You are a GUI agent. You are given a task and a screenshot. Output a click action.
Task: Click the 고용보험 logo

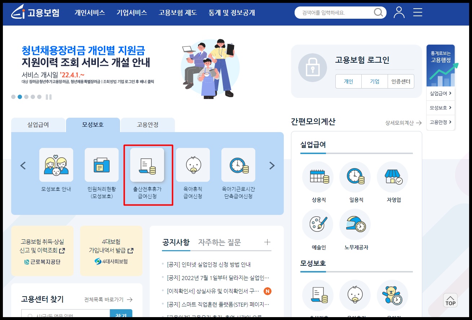point(35,13)
